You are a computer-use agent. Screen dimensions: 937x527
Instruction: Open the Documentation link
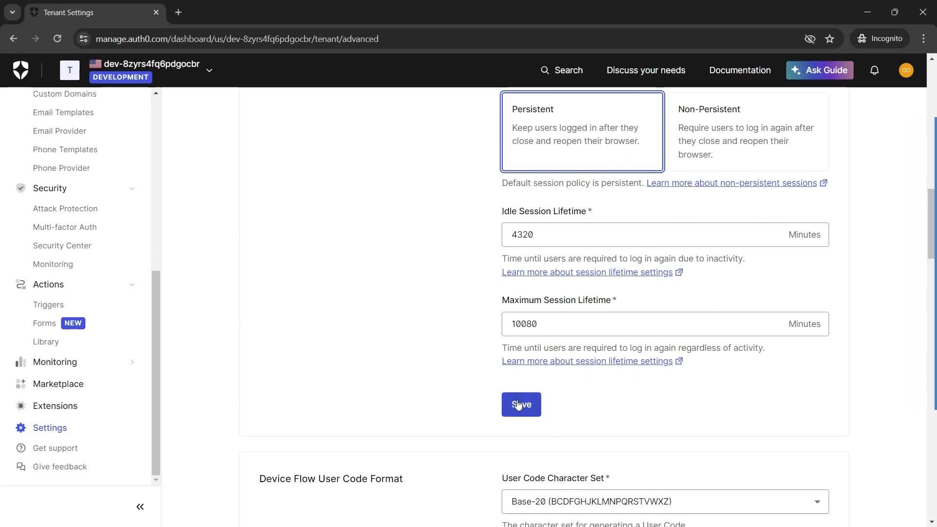tap(740, 70)
